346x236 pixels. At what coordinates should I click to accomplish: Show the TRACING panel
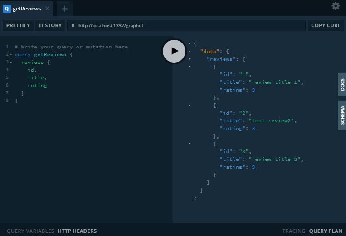293,231
